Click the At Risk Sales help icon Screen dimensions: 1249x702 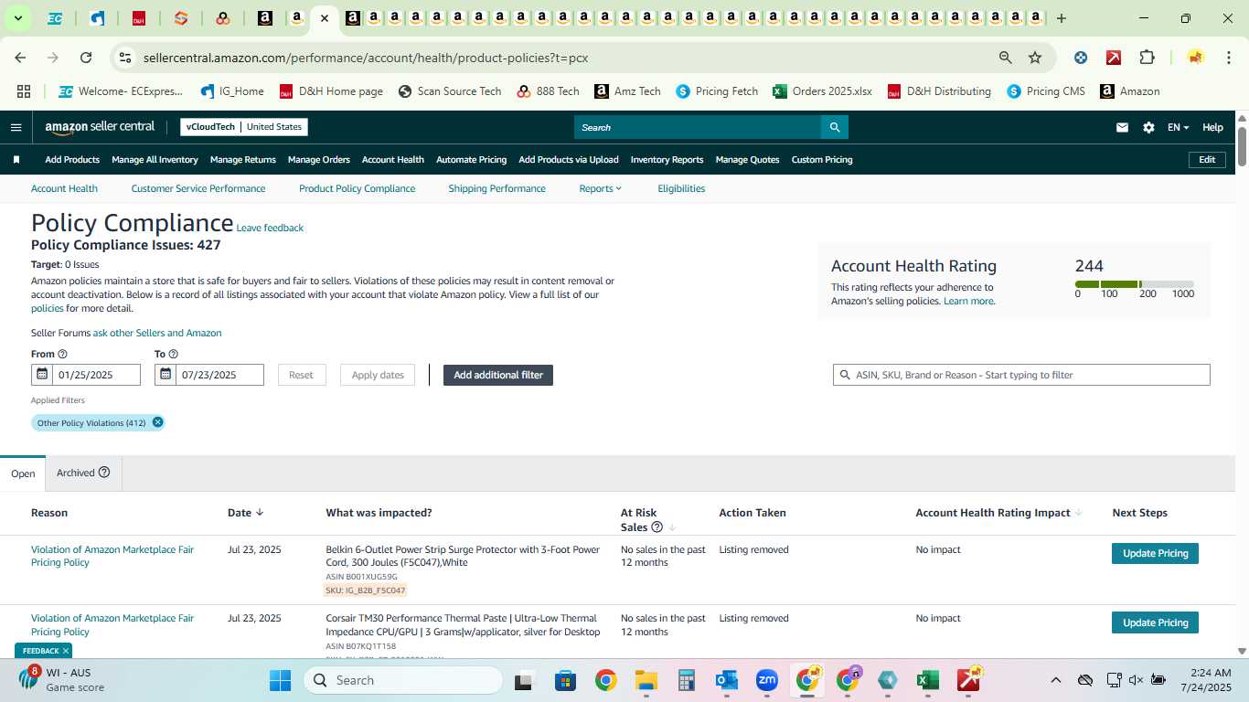[657, 527]
